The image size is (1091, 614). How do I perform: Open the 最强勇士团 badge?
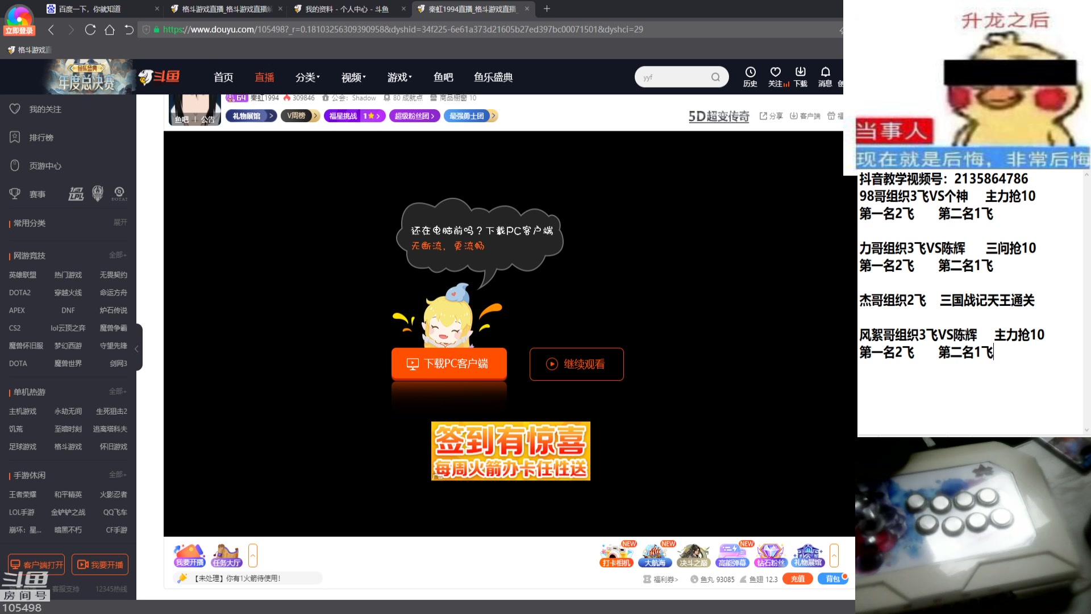471,116
